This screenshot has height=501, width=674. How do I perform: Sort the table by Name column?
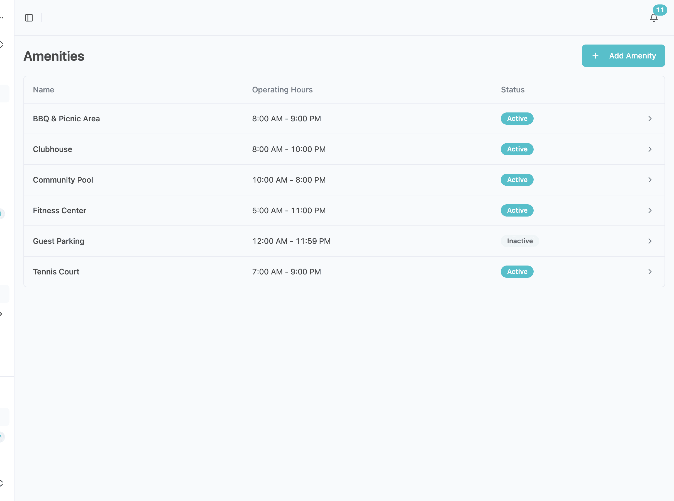pos(43,89)
